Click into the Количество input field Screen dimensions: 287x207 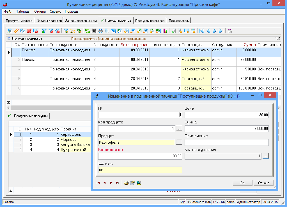140,156
